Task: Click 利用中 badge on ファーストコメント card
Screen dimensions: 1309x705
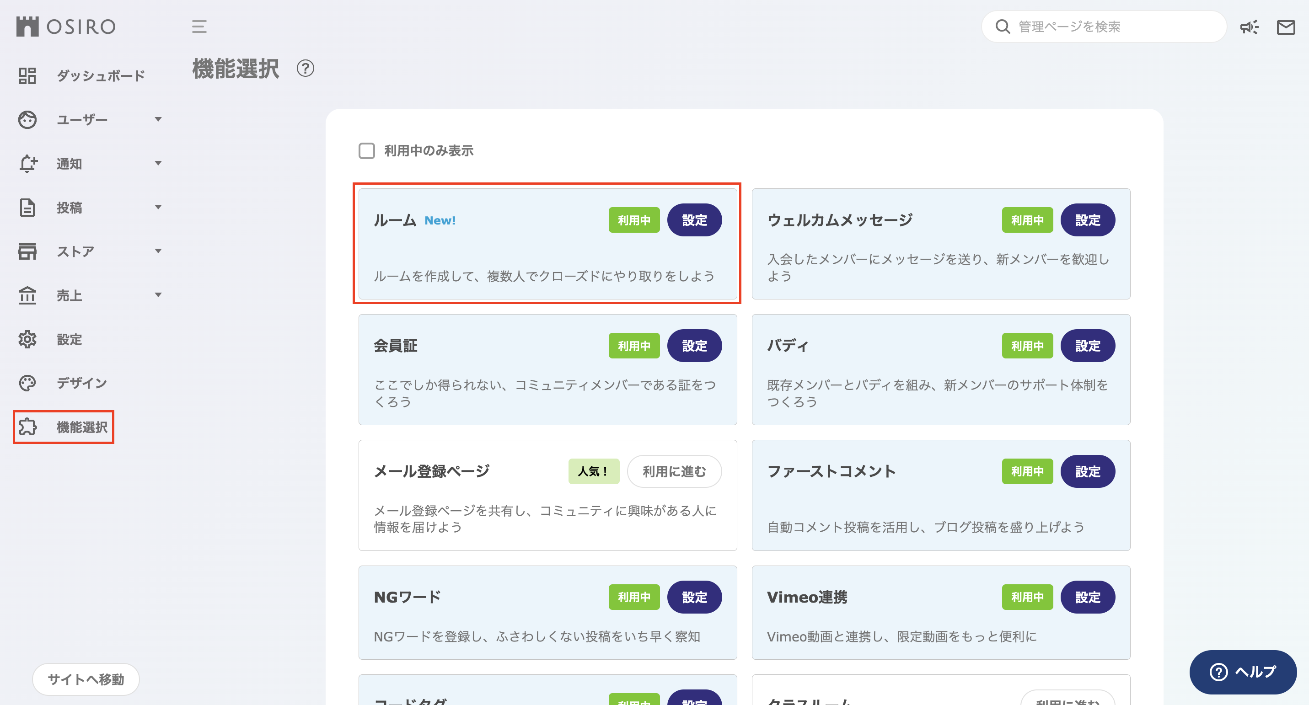Action: pos(1027,471)
